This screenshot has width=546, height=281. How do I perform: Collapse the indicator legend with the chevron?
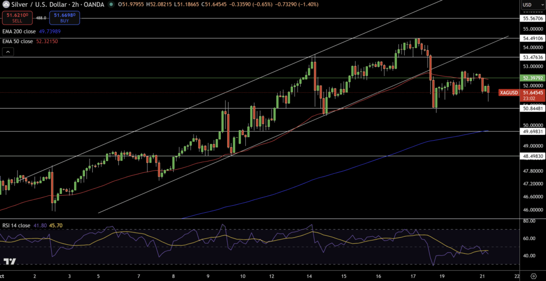8,52
